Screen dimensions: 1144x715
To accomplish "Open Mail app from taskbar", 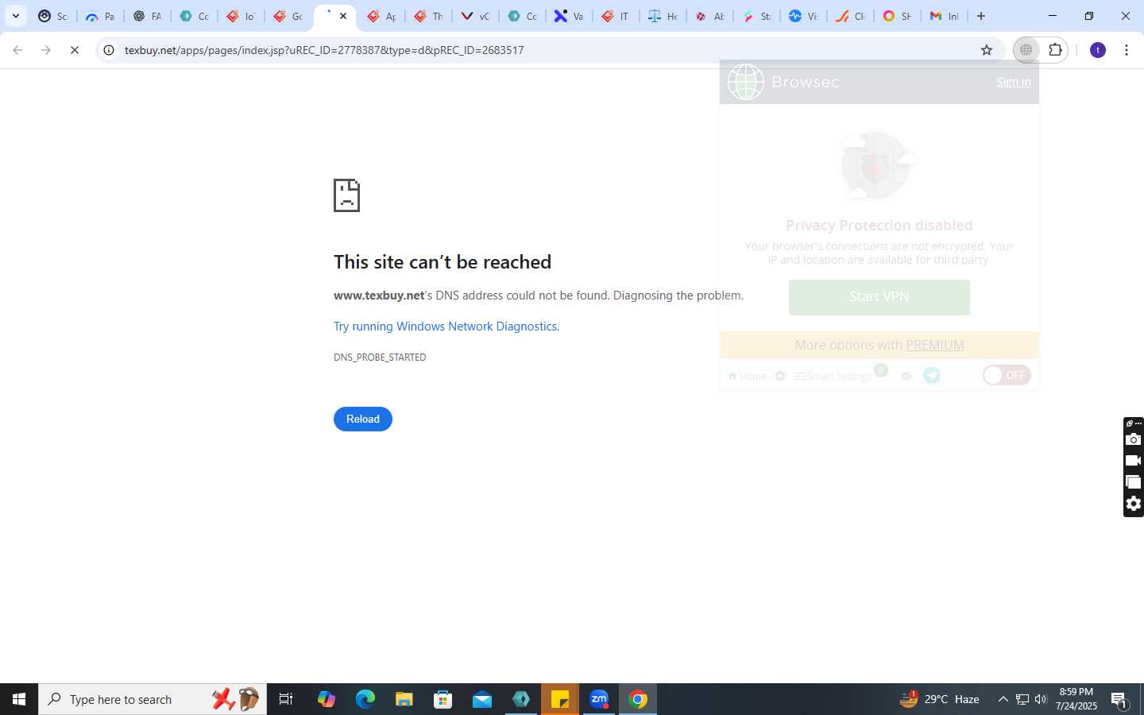I will pos(482,699).
